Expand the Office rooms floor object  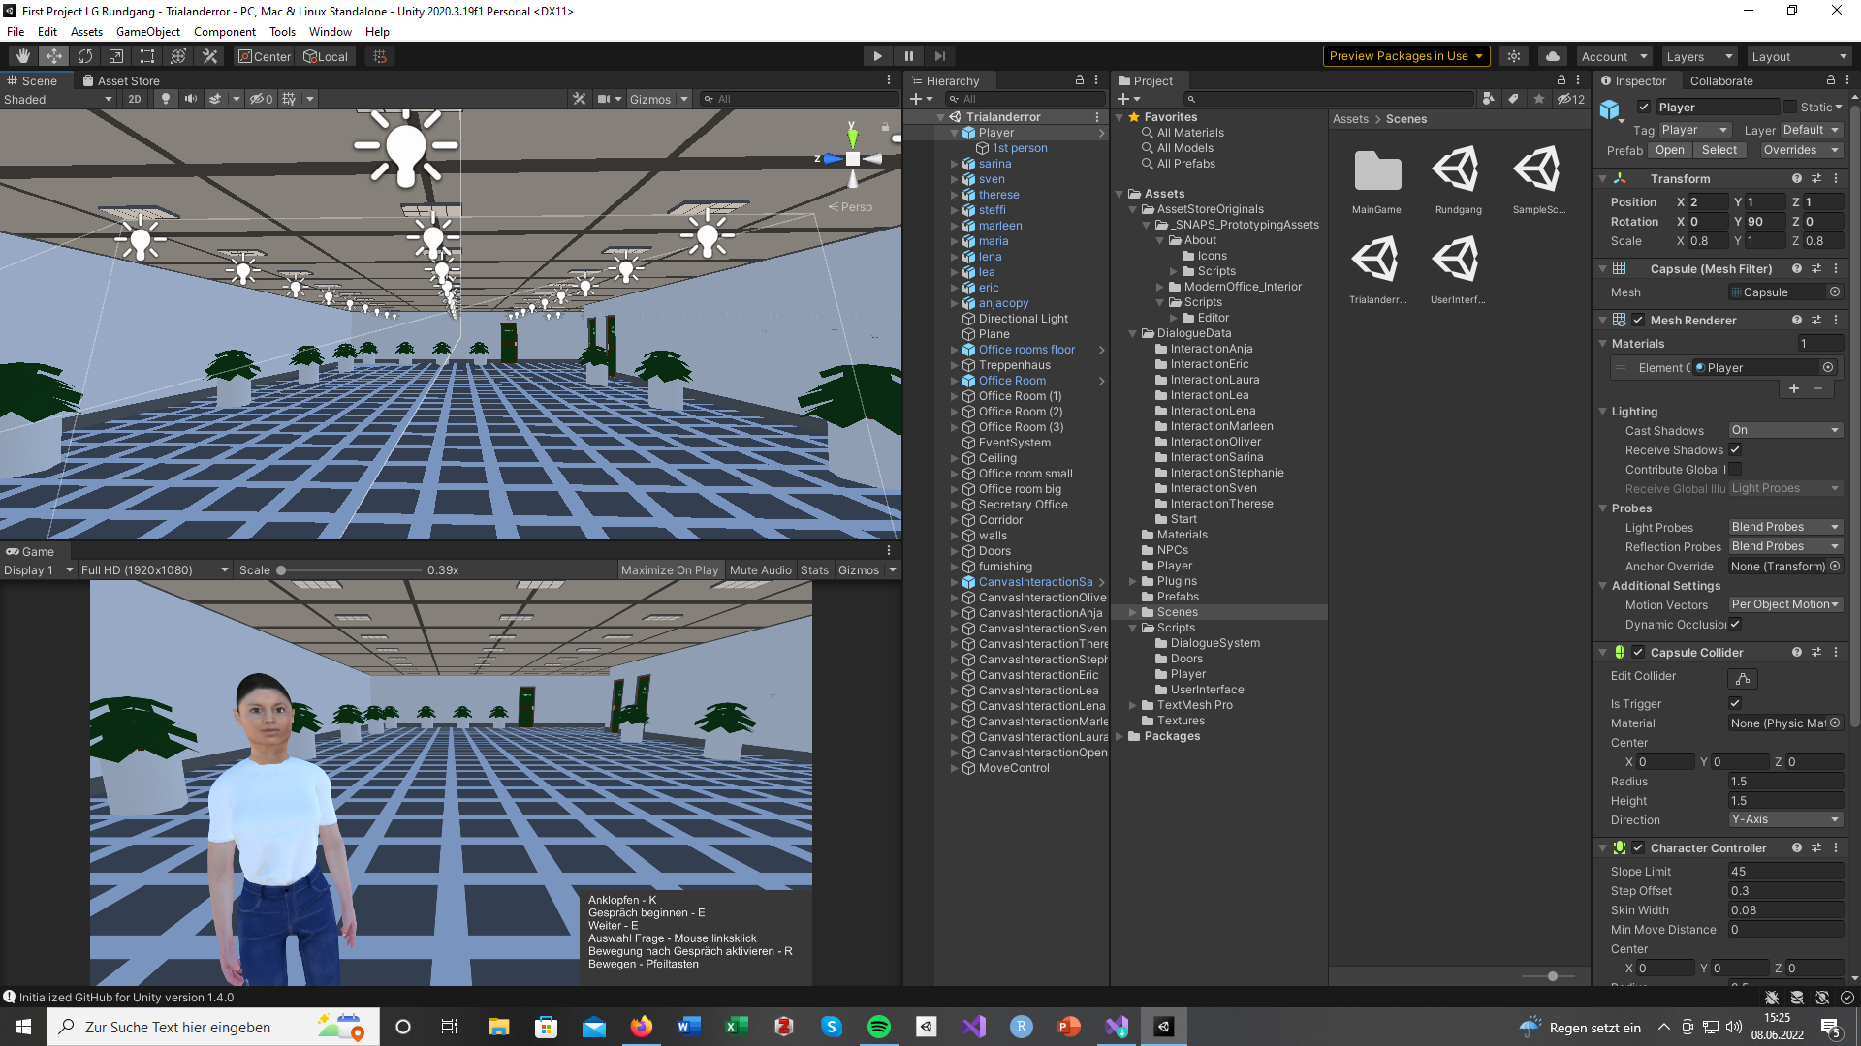(955, 350)
